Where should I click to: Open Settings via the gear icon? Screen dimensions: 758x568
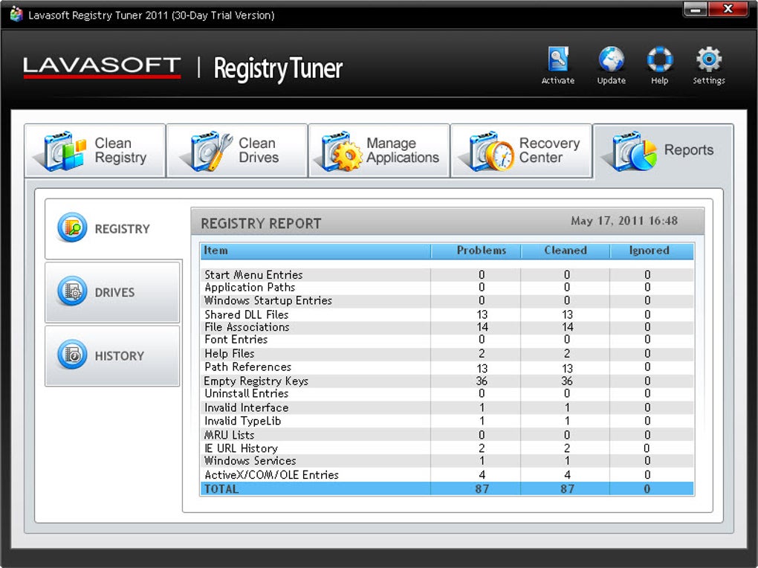(x=709, y=59)
